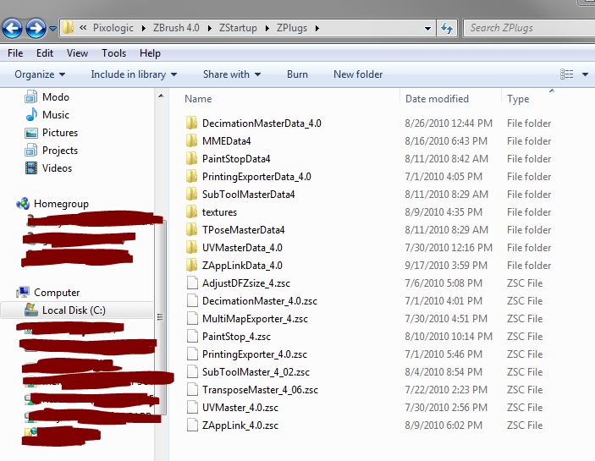Select the MultiMapExporter_4.zsc file icon
595x461 pixels.
[x=192, y=318]
